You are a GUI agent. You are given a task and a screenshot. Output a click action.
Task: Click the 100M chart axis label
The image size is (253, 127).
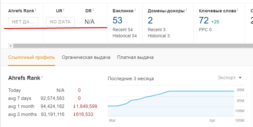tap(240, 111)
